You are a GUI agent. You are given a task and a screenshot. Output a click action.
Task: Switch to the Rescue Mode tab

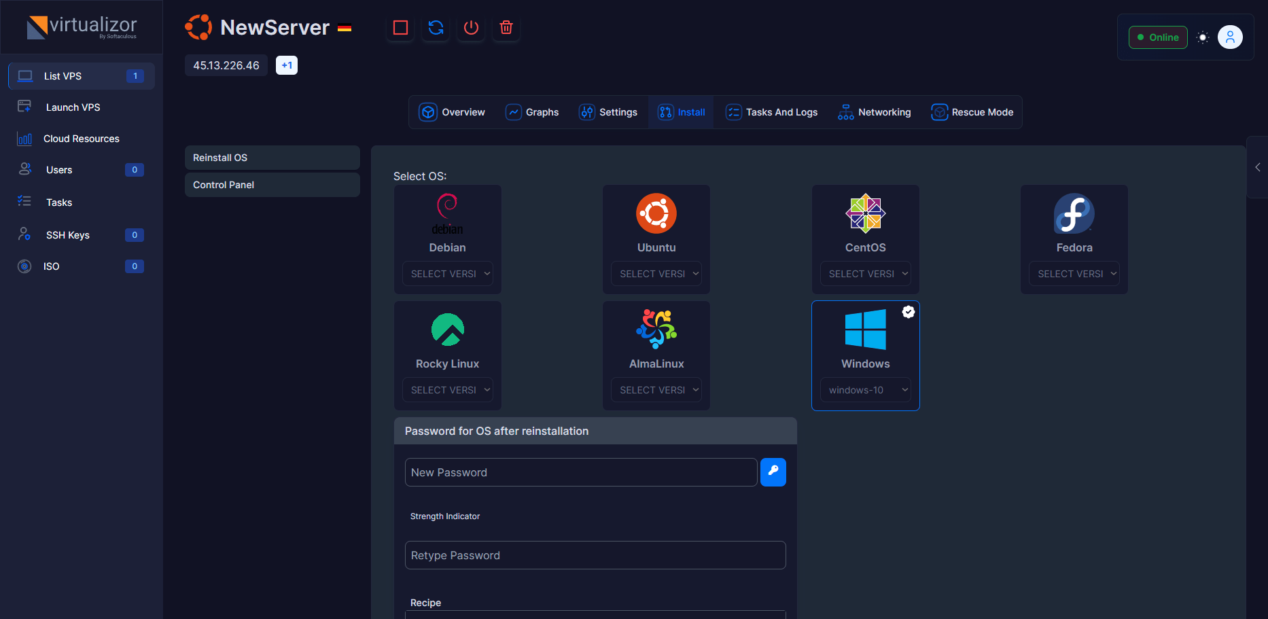pyautogui.click(x=972, y=112)
